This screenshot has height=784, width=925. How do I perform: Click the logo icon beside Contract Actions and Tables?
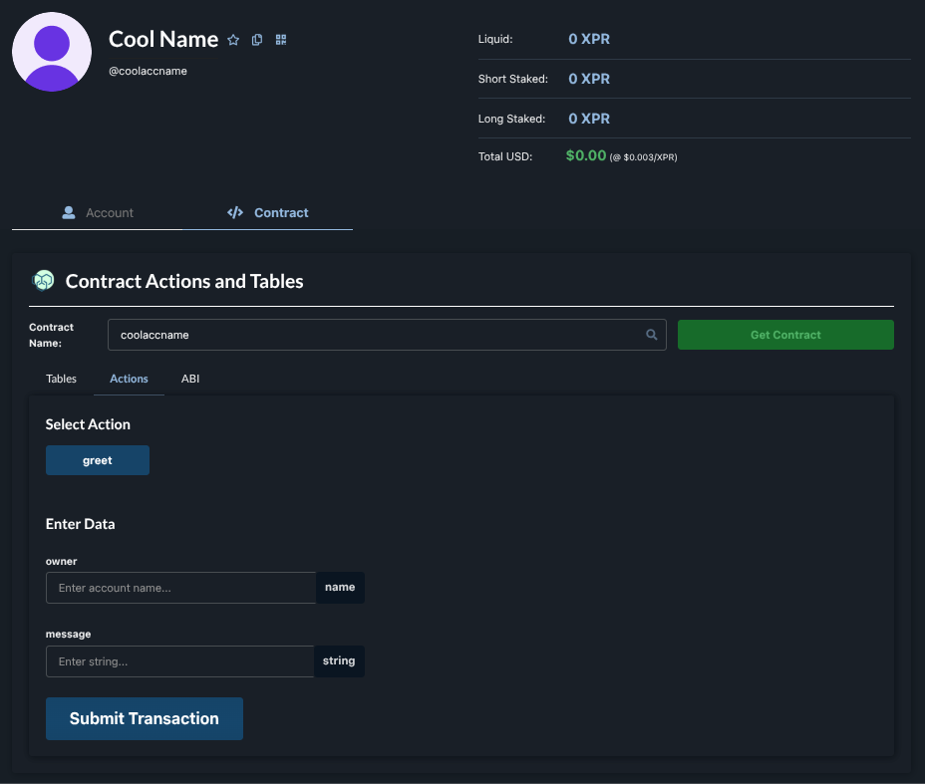pyautogui.click(x=43, y=281)
